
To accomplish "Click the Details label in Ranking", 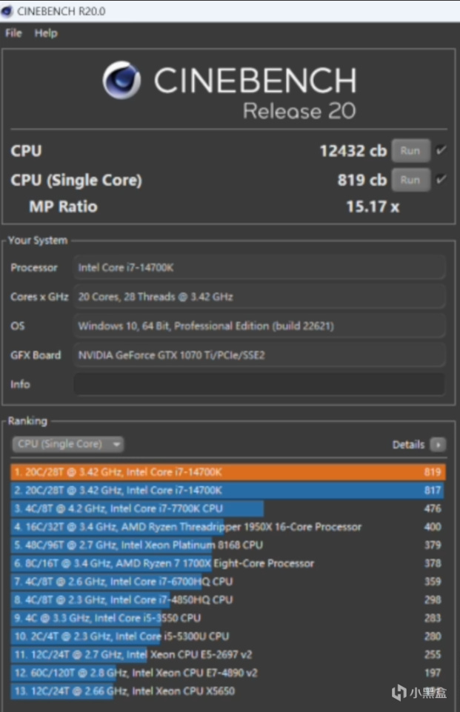I will click(x=408, y=445).
